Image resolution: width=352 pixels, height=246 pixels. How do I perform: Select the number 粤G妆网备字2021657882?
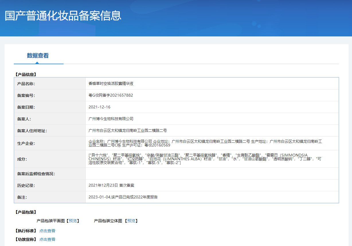(111, 95)
